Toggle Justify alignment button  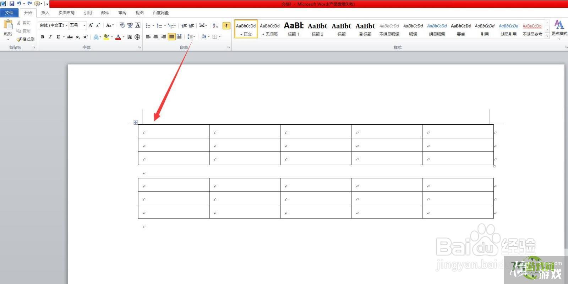coord(171,37)
